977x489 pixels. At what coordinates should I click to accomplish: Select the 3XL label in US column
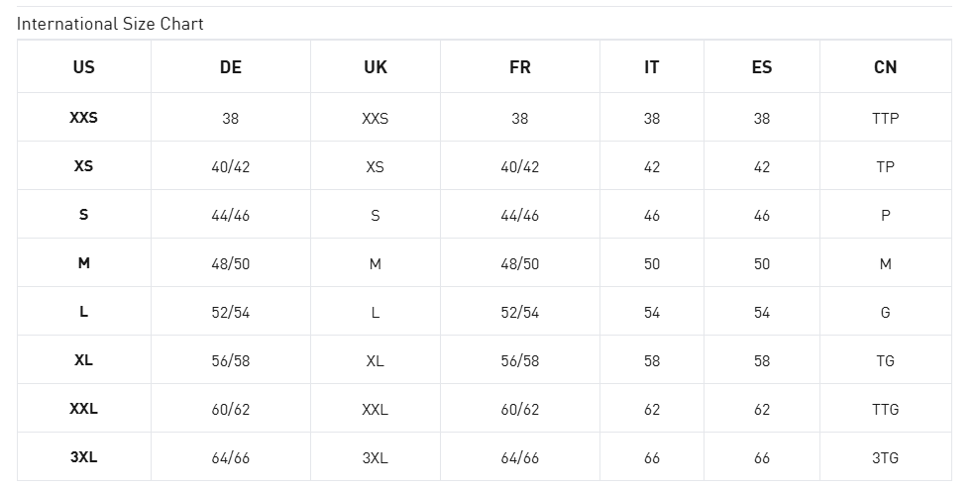click(x=84, y=457)
